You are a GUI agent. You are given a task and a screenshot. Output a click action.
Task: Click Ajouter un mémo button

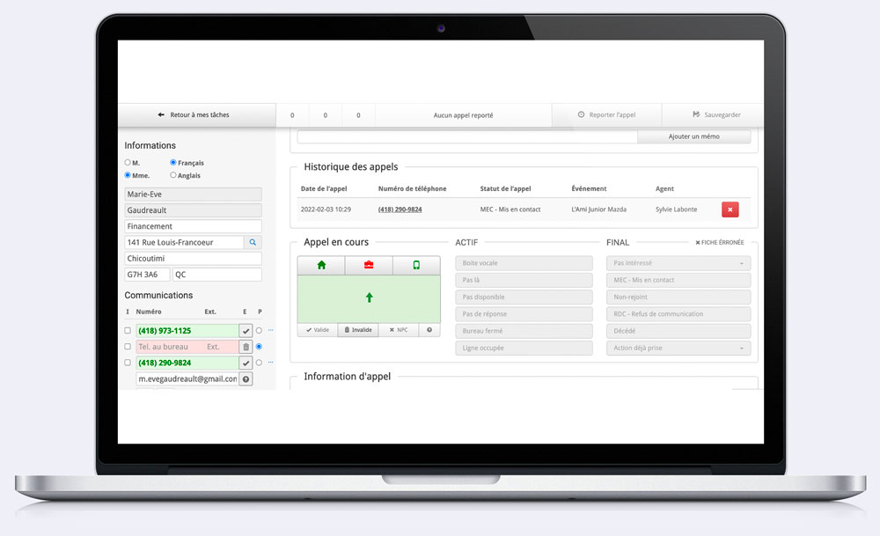pos(693,136)
